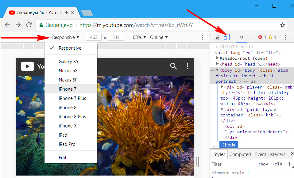The image size is (294, 178).
Task: Edit the viewport height field 541
Action: pos(116,37)
